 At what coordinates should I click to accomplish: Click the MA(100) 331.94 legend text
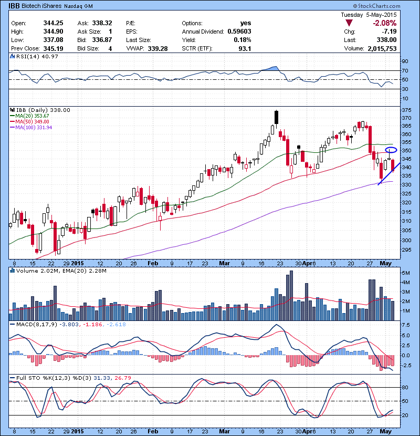(x=34, y=128)
